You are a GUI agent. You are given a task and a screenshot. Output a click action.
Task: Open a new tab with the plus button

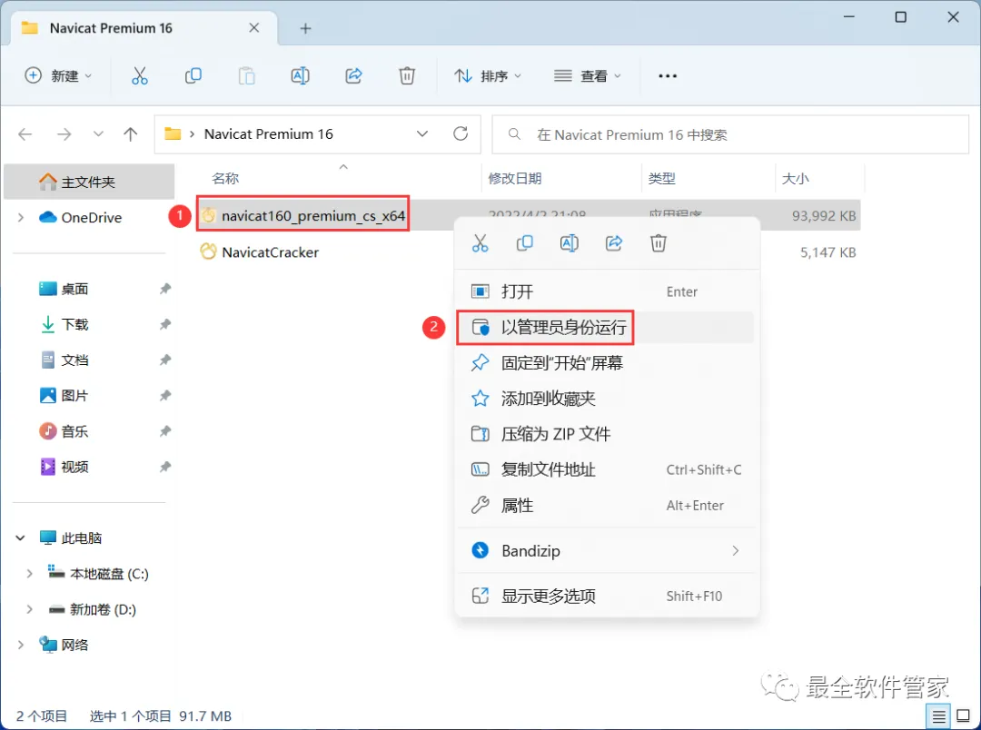tap(305, 28)
